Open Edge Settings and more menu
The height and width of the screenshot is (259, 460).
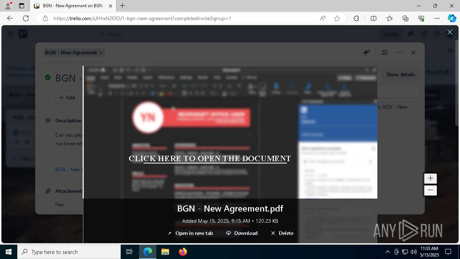pos(437,18)
